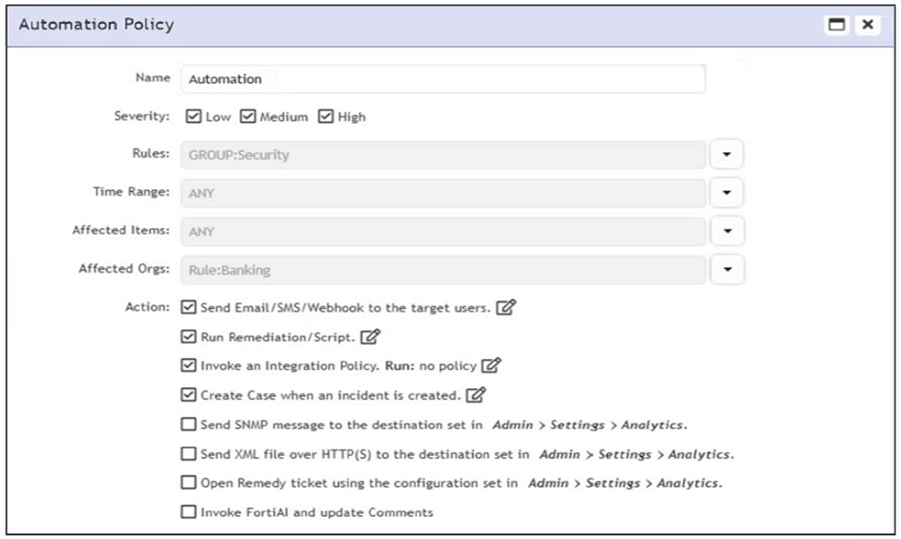Enable Open Remedy ticket checkbox
This screenshot has width=901, height=539.
pos(188,483)
